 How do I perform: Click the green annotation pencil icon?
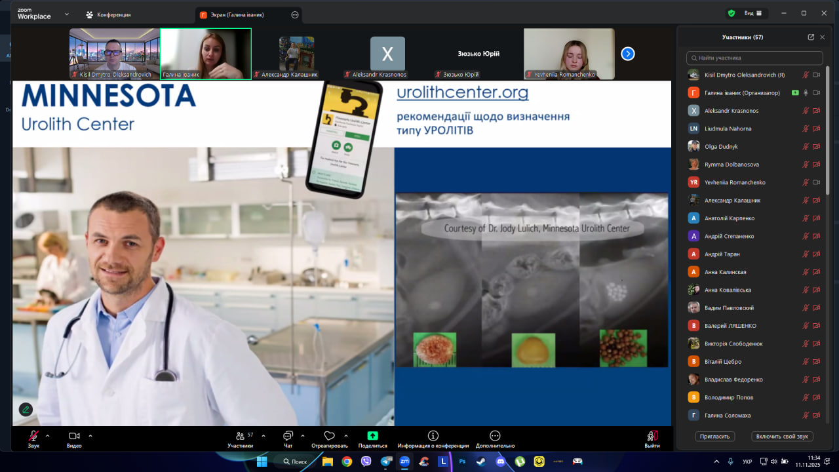pos(26,409)
